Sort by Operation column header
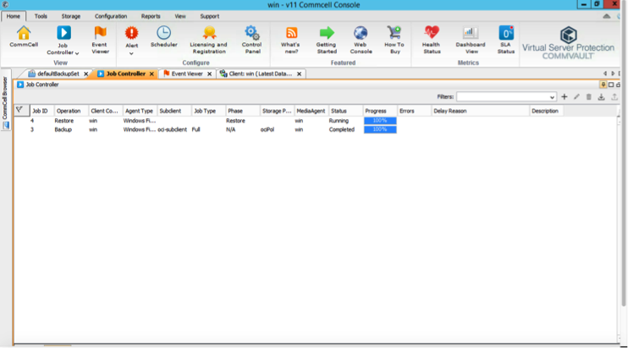The image size is (628, 348). tap(71, 111)
